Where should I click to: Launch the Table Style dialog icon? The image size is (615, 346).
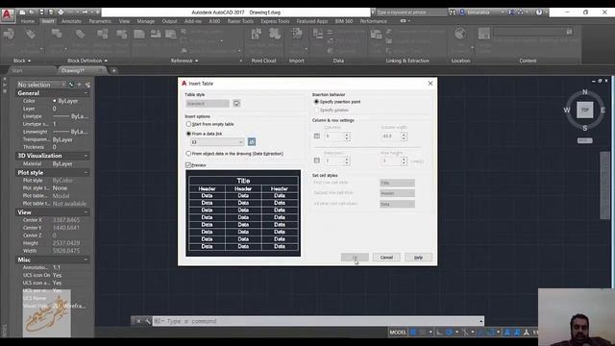[x=236, y=104]
